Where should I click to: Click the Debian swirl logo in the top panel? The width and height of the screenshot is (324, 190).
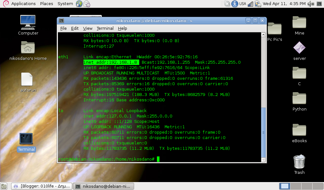coord(6,4)
